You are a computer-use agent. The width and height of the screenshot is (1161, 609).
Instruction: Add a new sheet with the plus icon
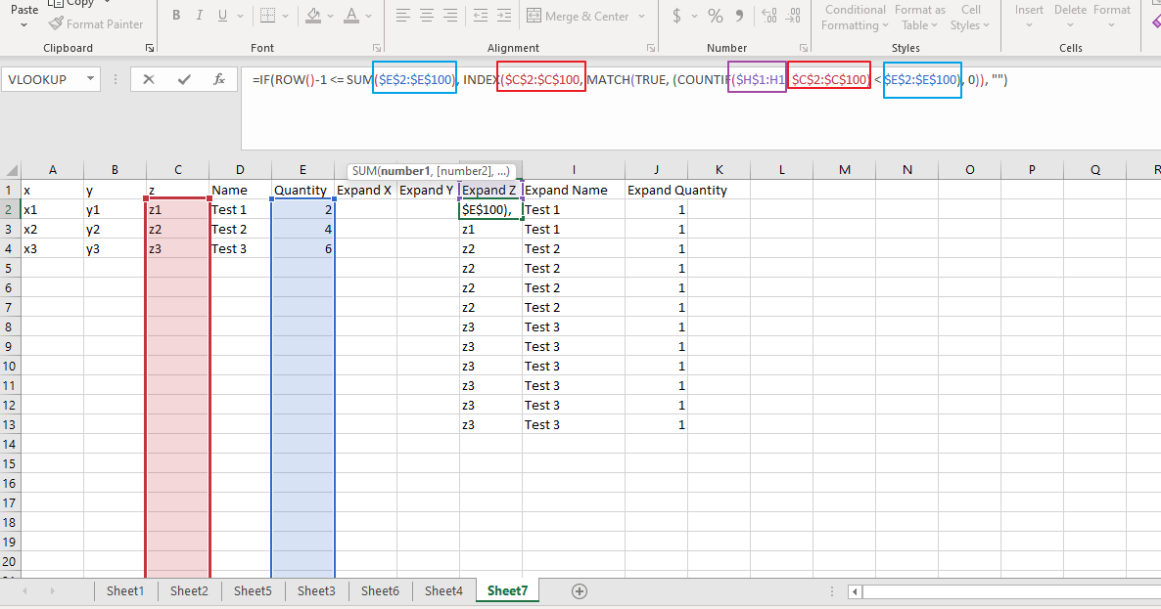(580, 591)
